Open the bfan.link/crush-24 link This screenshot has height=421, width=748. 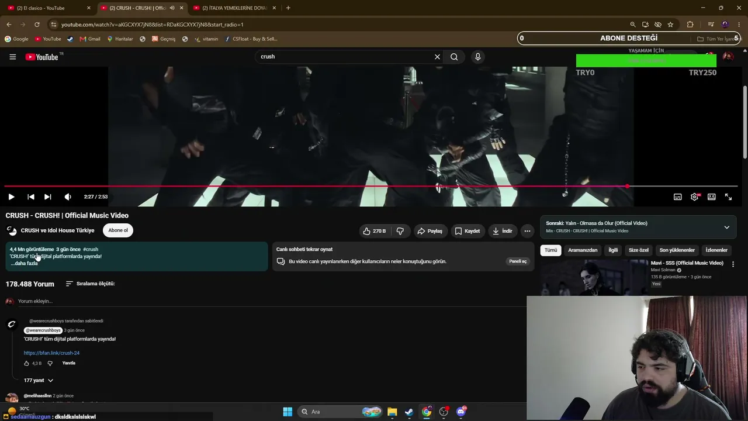pyautogui.click(x=51, y=353)
